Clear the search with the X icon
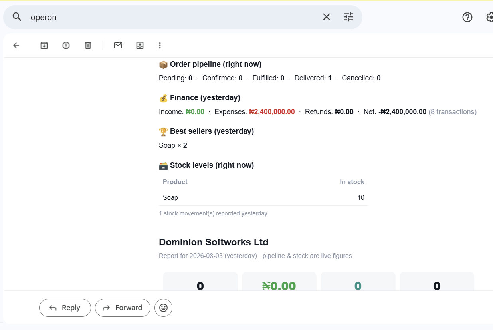This screenshot has width=493, height=330. coord(327,17)
